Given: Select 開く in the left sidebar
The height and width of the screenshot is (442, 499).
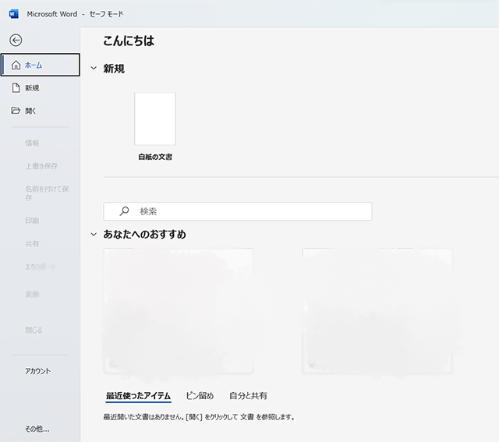Looking at the screenshot, I should pos(31,111).
